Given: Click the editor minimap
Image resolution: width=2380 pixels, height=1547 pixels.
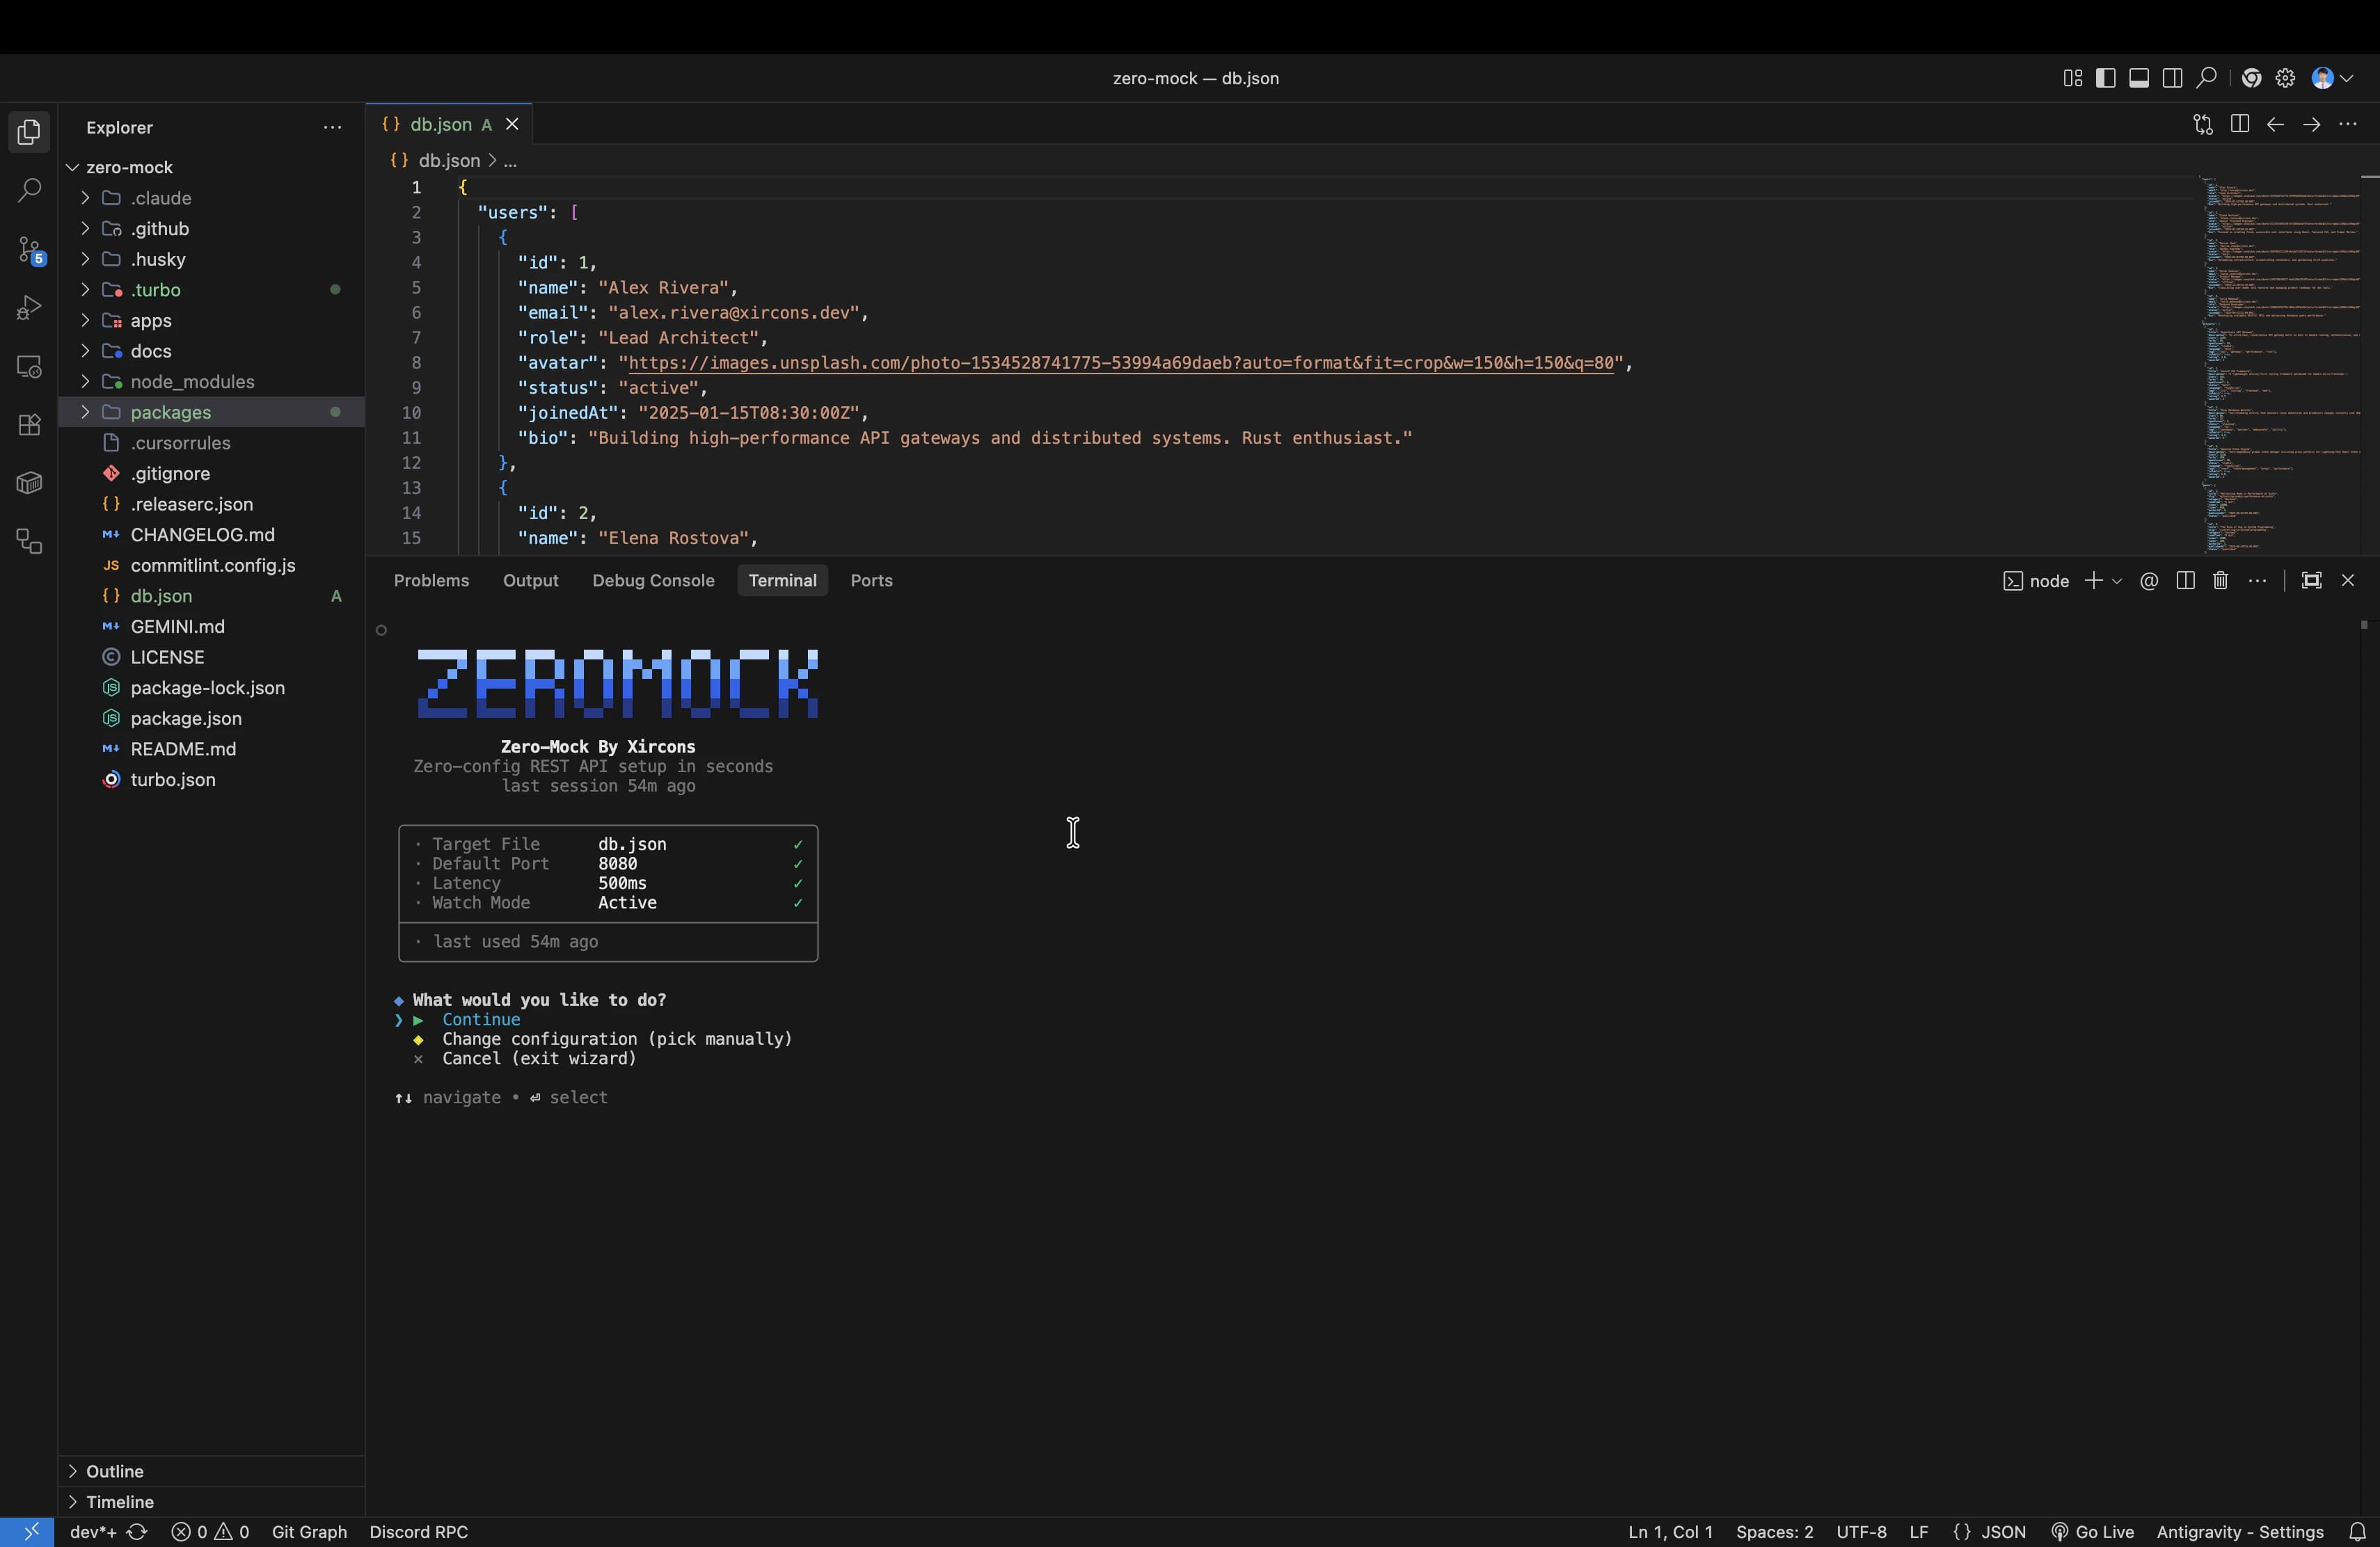Looking at the screenshot, I should [x=2280, y=364].
